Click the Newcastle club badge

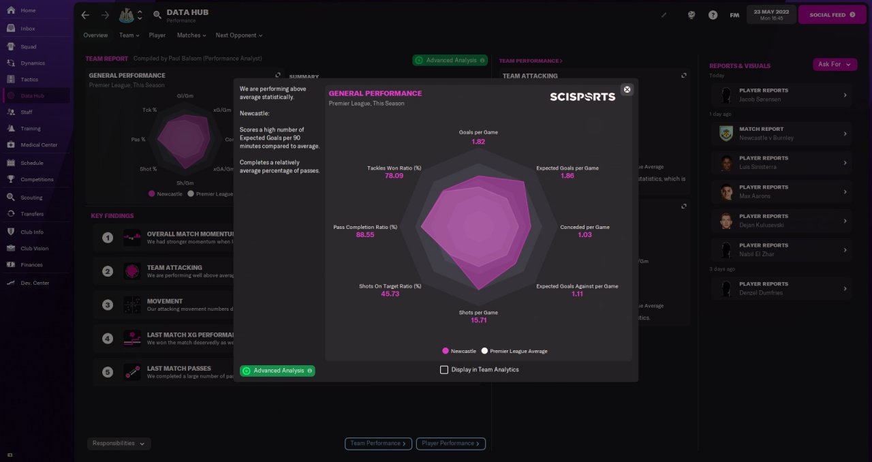[127, 15]
